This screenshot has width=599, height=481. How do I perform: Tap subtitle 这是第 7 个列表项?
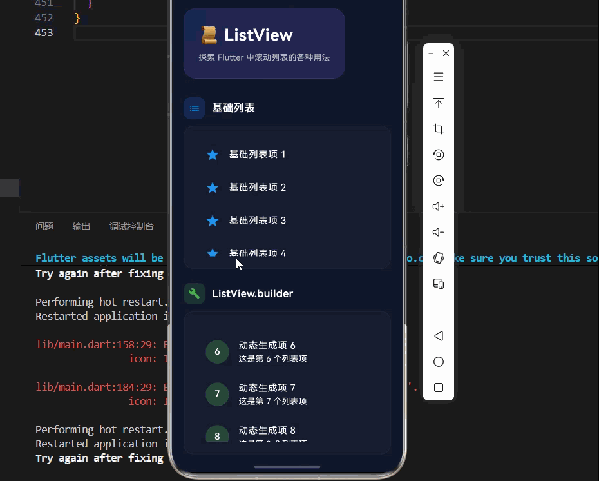click(272, 401)
